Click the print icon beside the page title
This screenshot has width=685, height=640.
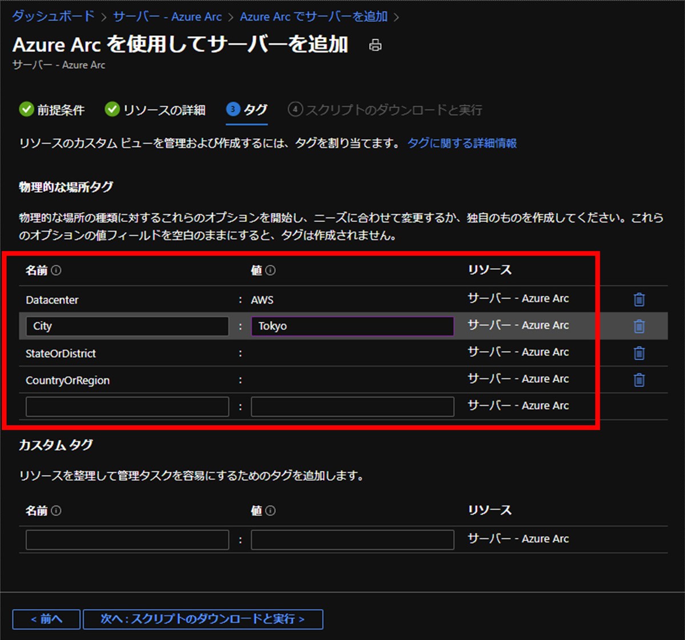pos(375,45)
